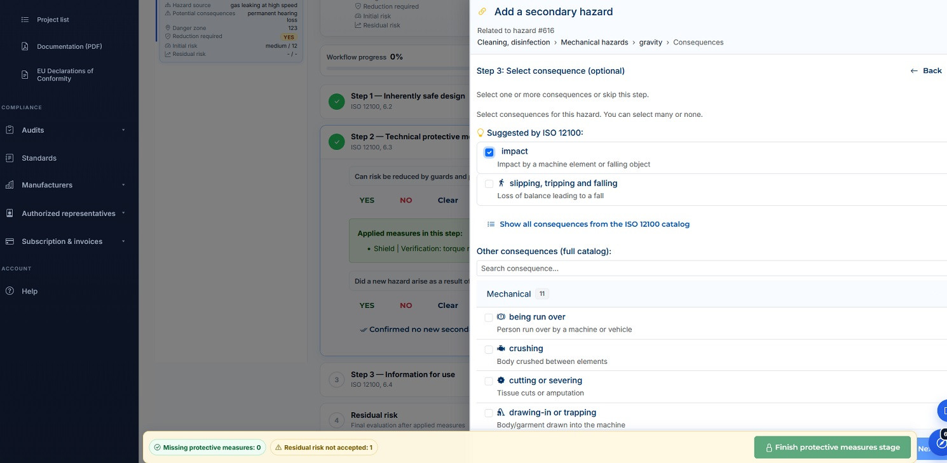Expand the Audits submenu arrow
Viewport: 947px width, 463px height.
pos(123,130)
